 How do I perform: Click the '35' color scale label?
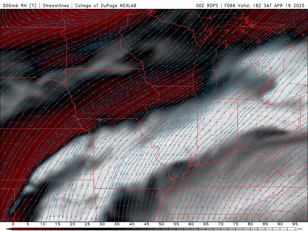point(117,224)
